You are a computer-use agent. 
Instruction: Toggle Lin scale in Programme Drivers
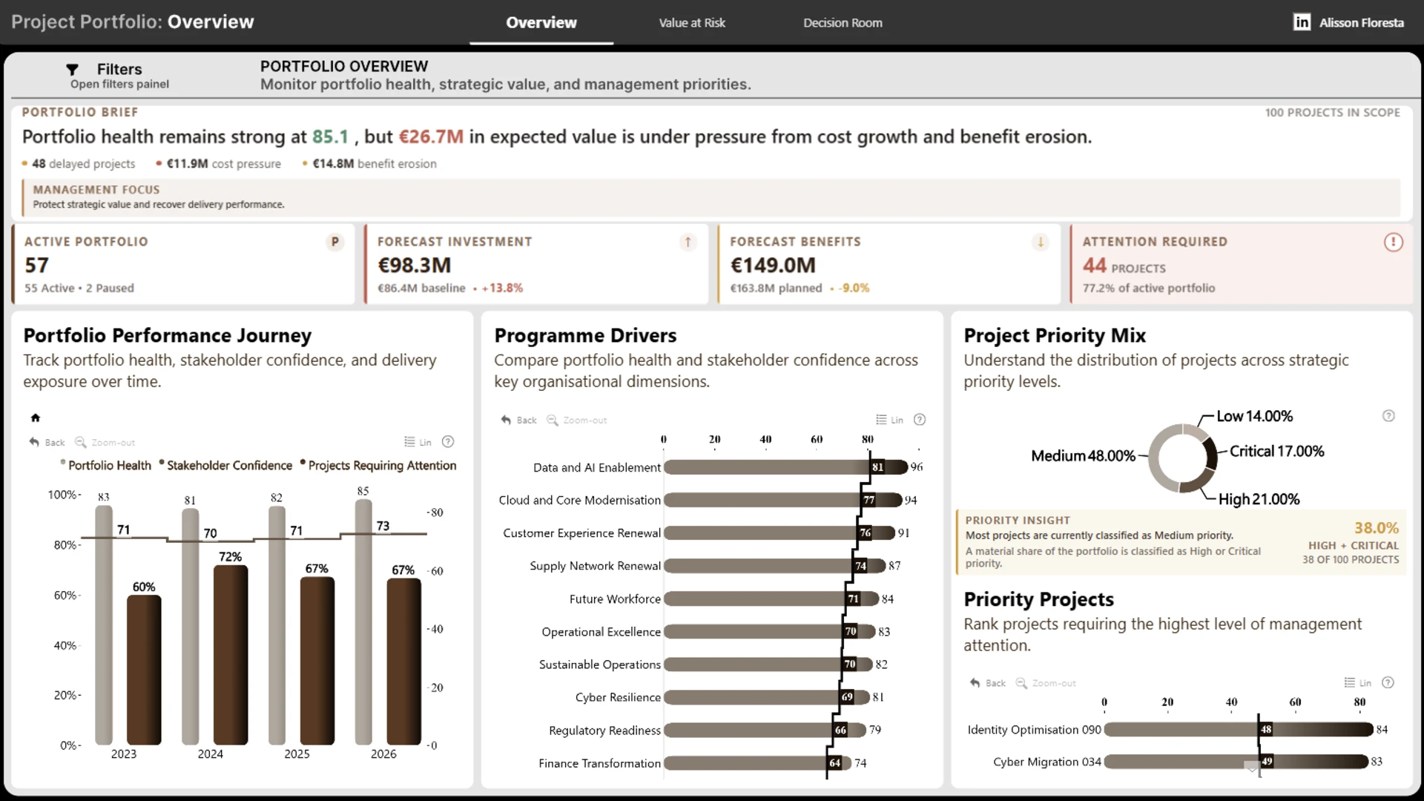coord(889,420)
